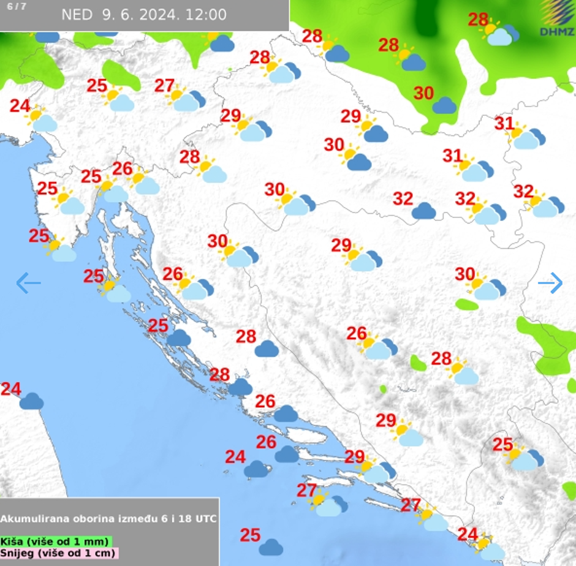Click the pink Snijeg legend swatch
Image resolution: width=576 pixels, height=566 pixels.
click(x=59, y=553)
